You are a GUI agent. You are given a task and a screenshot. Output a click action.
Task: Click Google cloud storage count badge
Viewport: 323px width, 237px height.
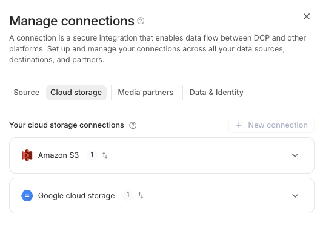tap(128, 195)
